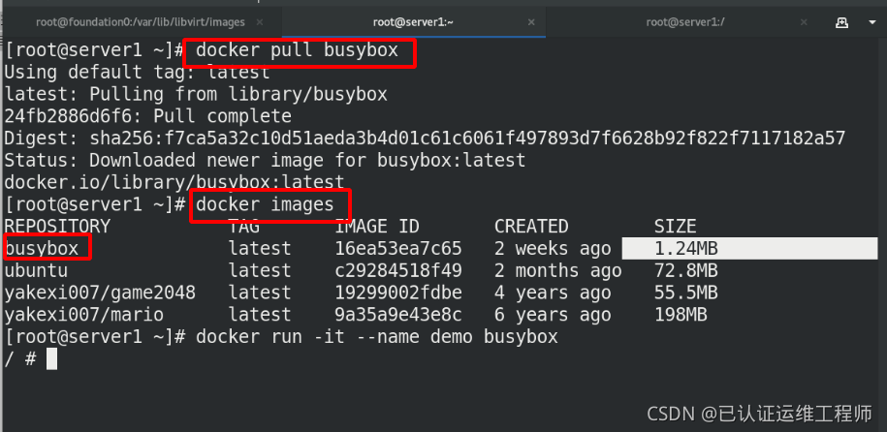Click the 55.5MB size value
Screen dimensions: 887x432
pyautogui.click(x=686, y=293)
